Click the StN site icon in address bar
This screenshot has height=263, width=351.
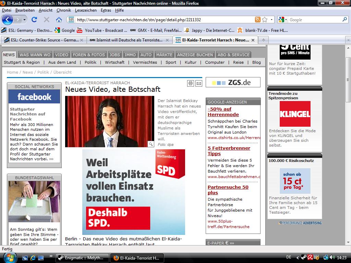click(71, 20)
